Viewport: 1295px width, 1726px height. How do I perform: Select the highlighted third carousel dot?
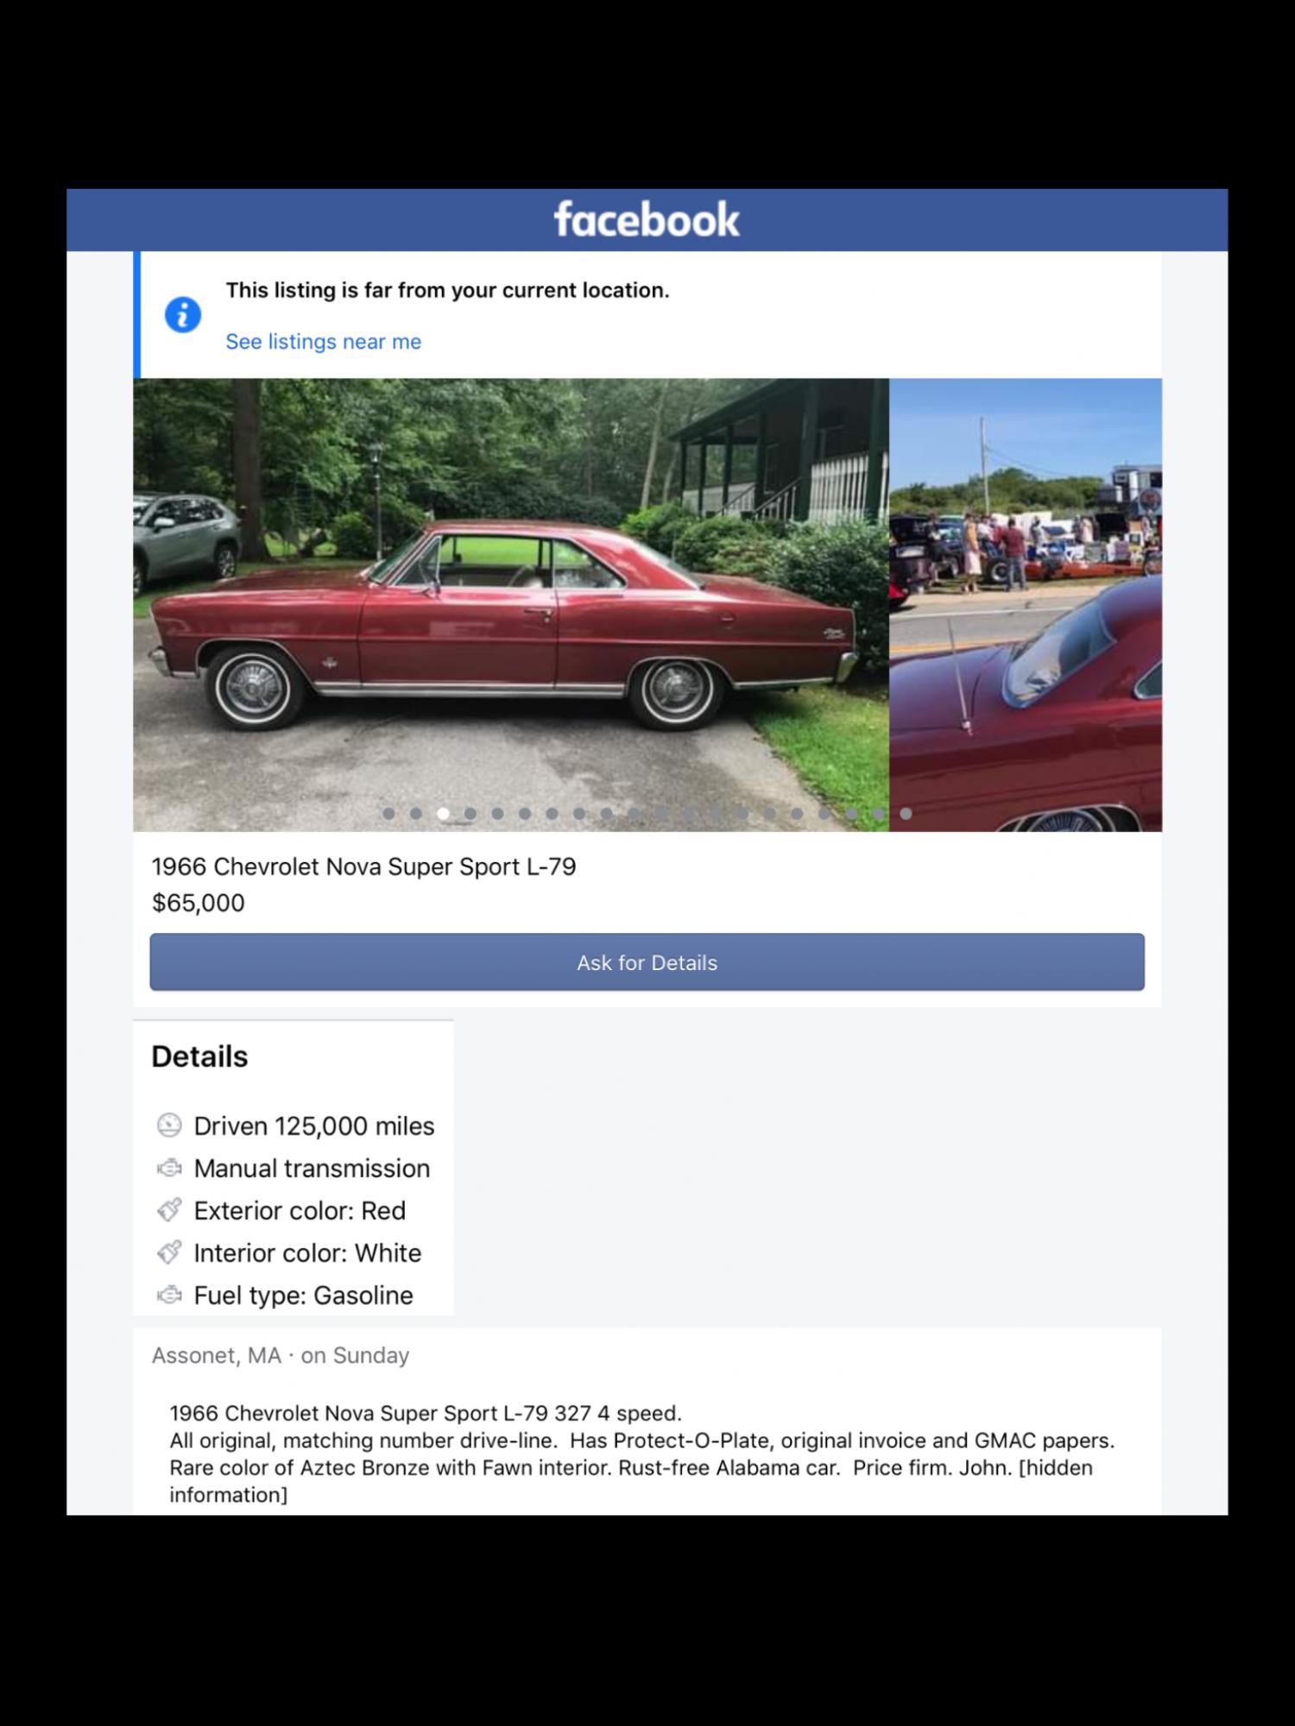coord(443,813)
